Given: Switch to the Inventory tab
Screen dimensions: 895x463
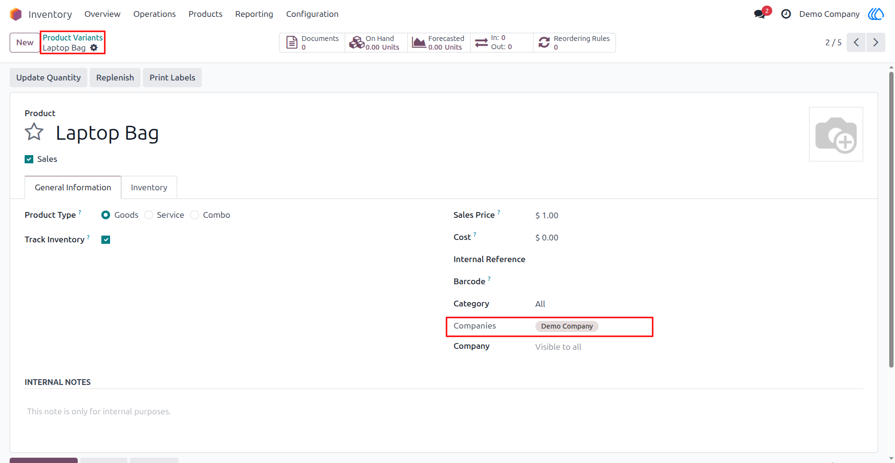Looking at the screenshot, I should click(149, 187).
